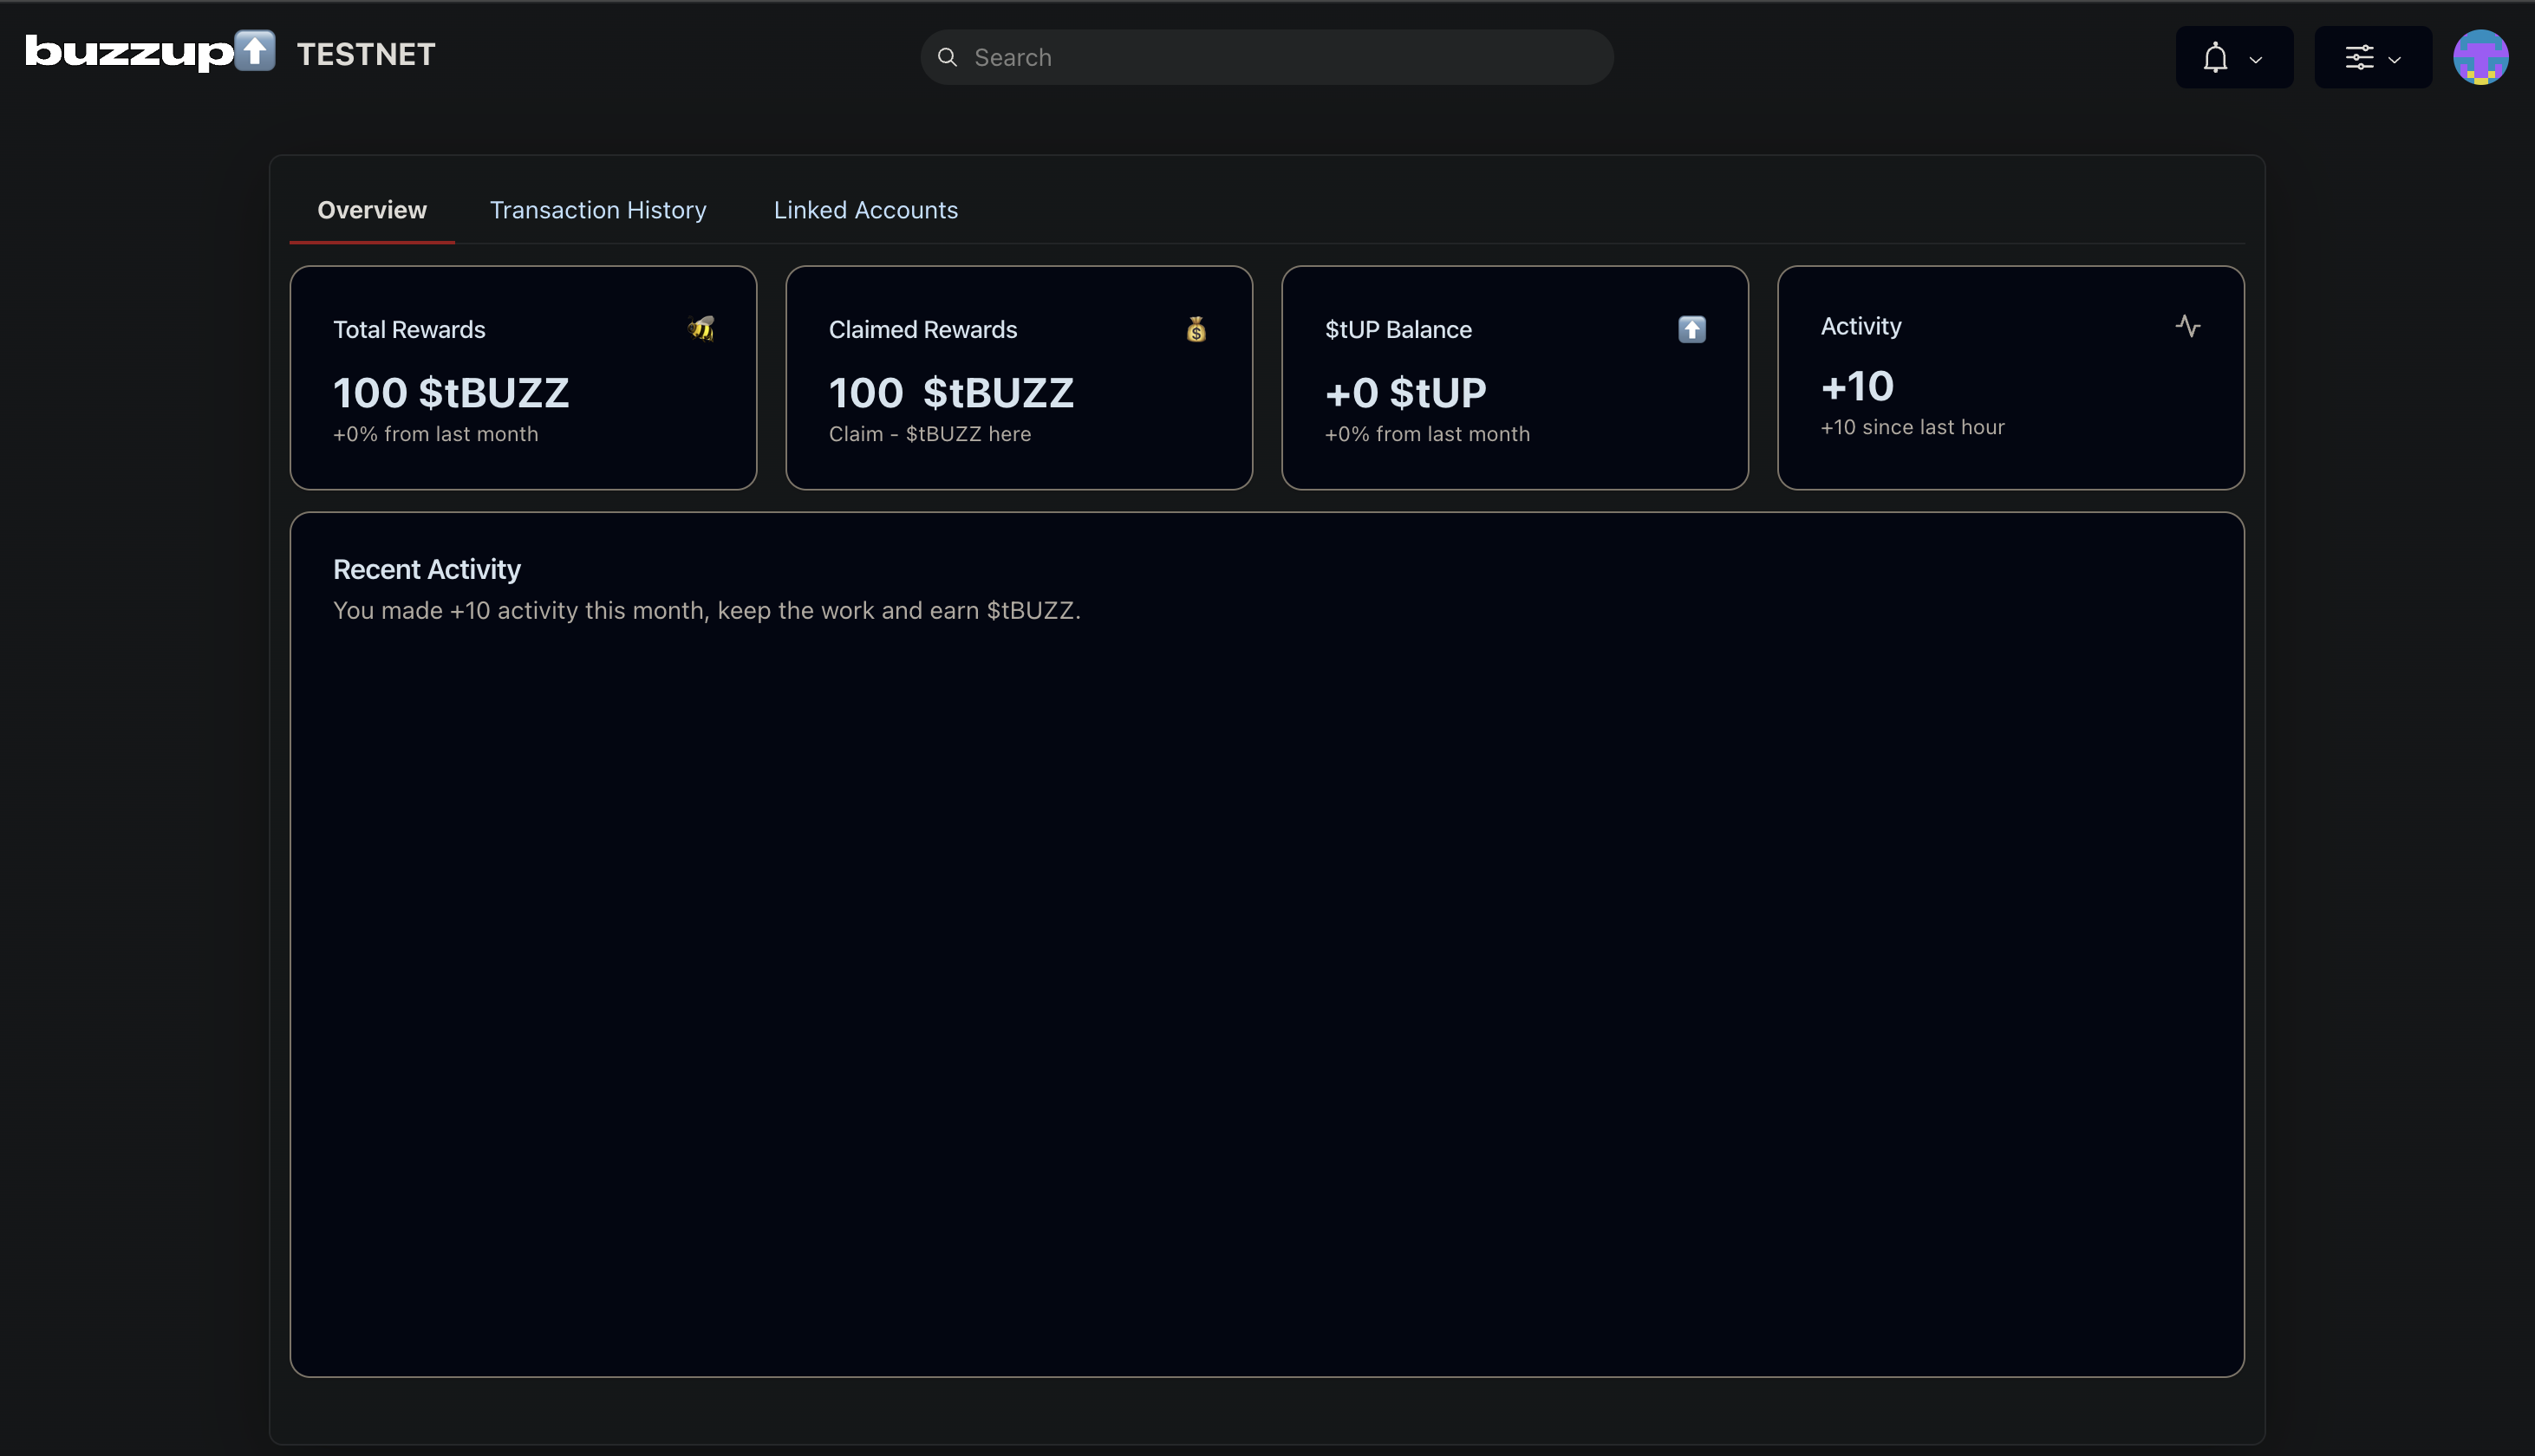The image size is (2535, 1456).
Task: Click the settings sliders icon
Action: tap(2359, 58)
